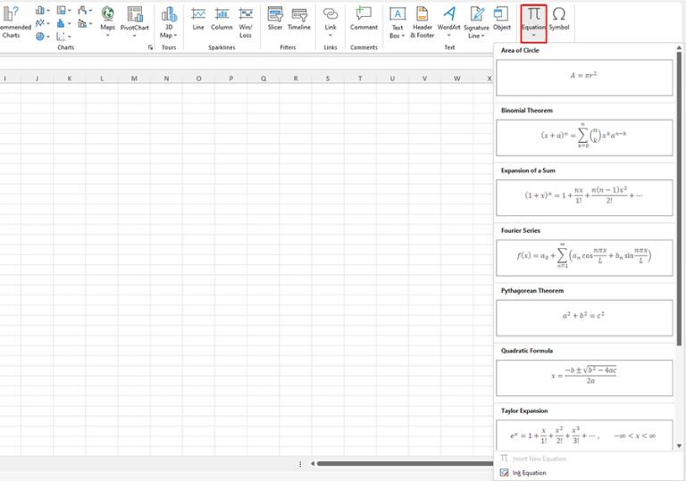Expand the column chart dropdown arrow

pos(47,10)
